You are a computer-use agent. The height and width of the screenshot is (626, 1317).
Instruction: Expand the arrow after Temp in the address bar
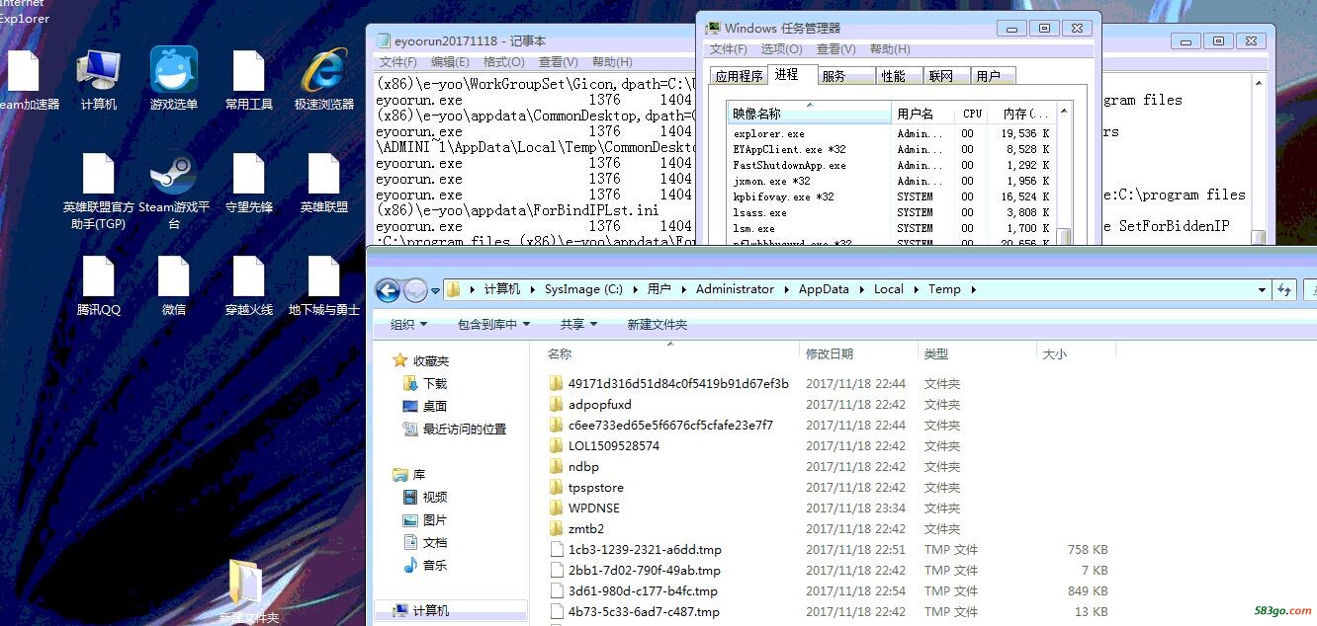972,289
